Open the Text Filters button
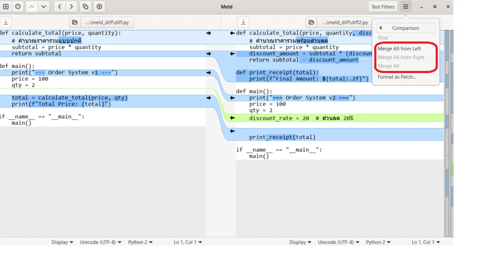Viewport: 478px width, 269px height. point(383,6)
